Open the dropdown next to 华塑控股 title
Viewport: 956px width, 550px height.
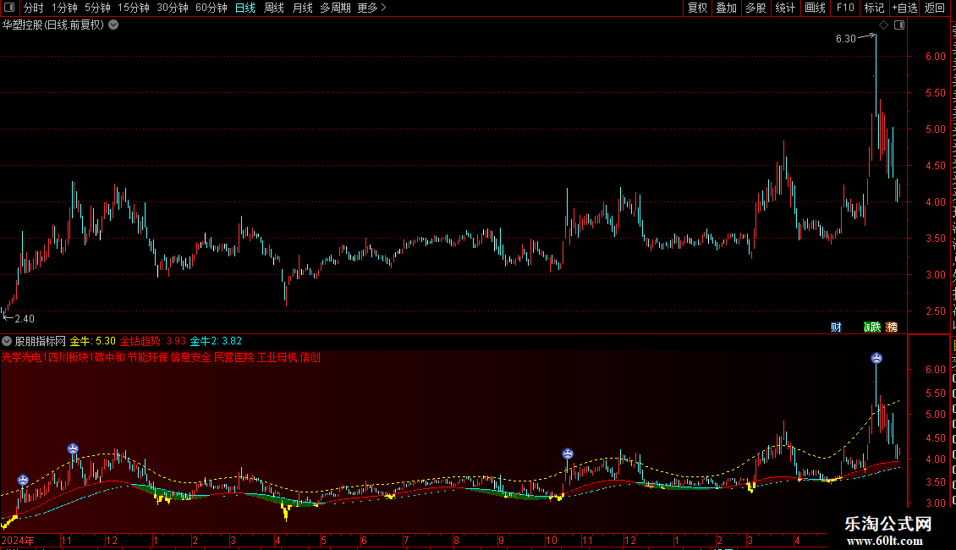pyautogui.click(x=113, y=25)
